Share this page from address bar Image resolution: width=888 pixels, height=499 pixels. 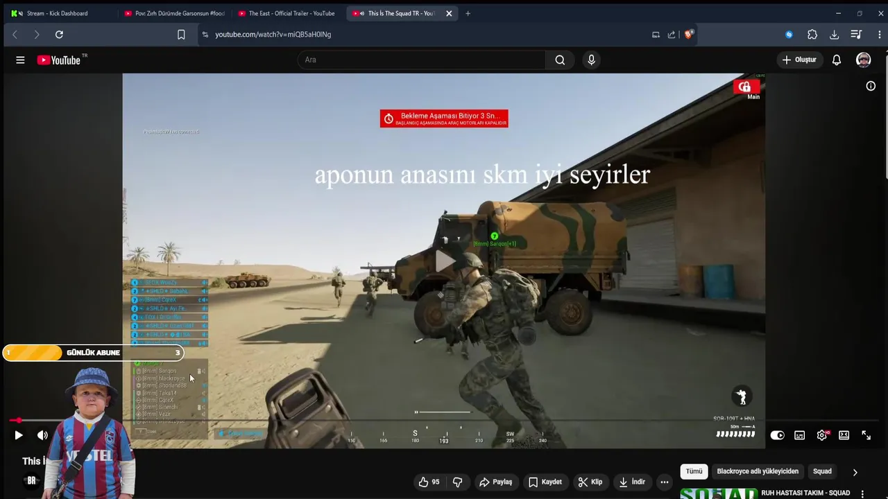[671, 35]
